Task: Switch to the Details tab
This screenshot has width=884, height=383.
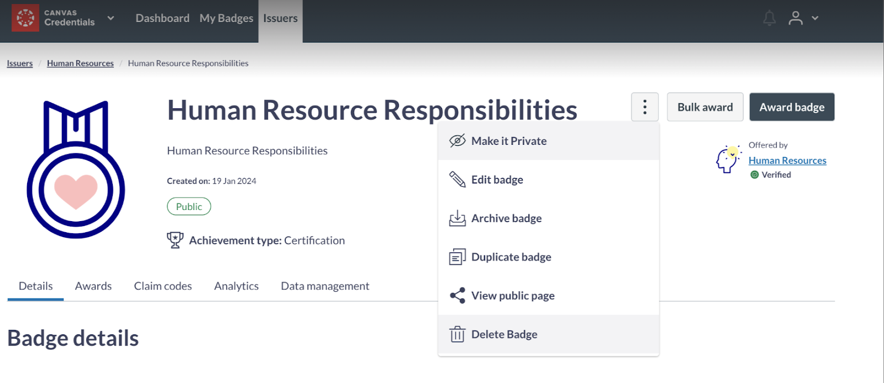Action: [x=36, y=286]
